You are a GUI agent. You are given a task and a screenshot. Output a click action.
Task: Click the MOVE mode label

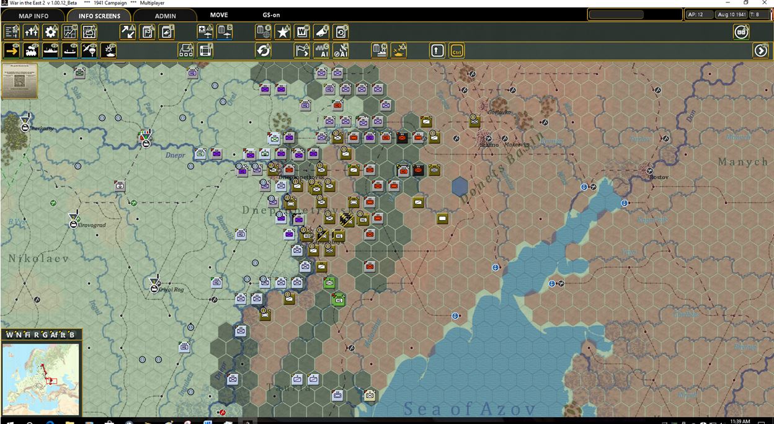point(218,15)
